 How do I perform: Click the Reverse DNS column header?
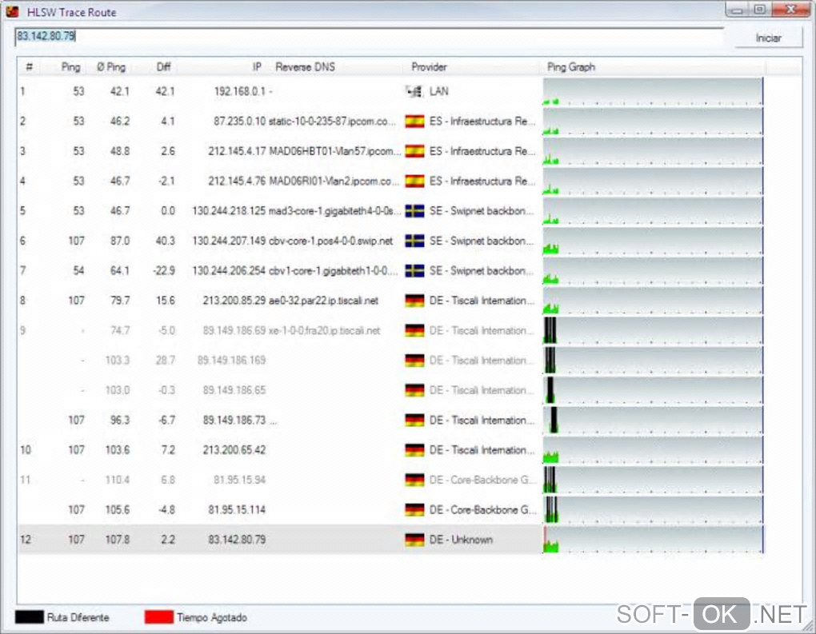click(x=305, y=67)
